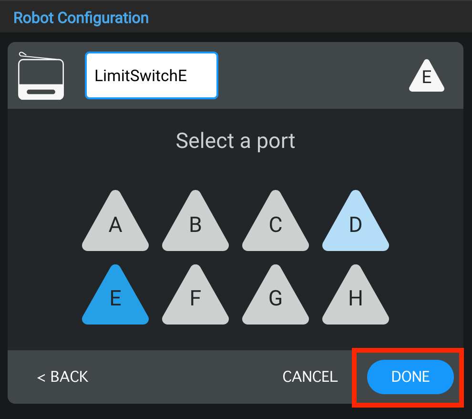Click the limit switch device icon
The image size is (472, 419).
tap(41, 76)
